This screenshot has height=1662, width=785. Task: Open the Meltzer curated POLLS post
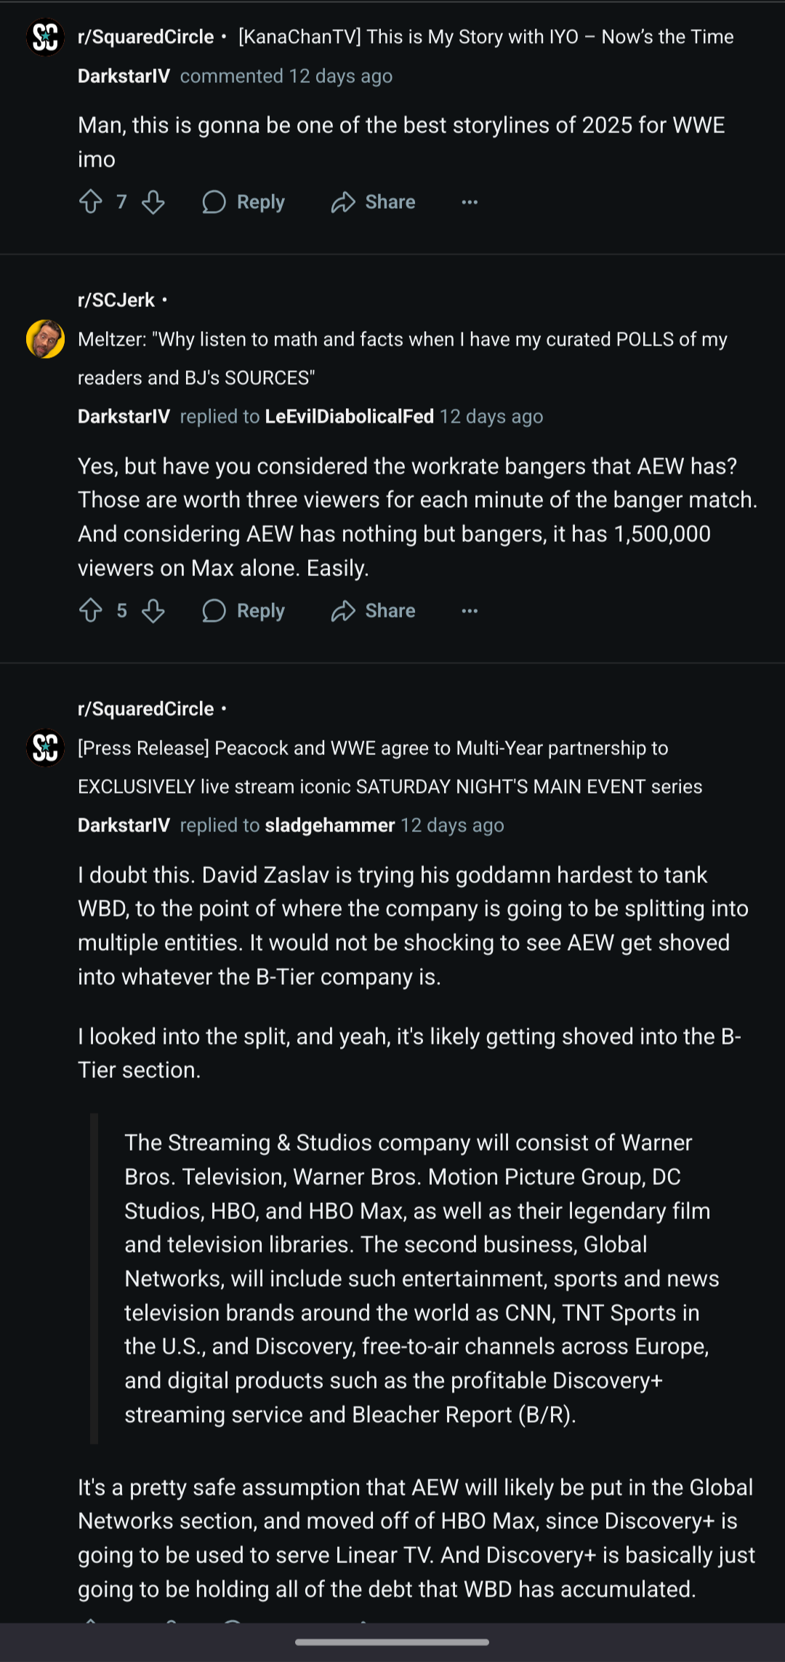pyautogui.click(x=402, y=359)
